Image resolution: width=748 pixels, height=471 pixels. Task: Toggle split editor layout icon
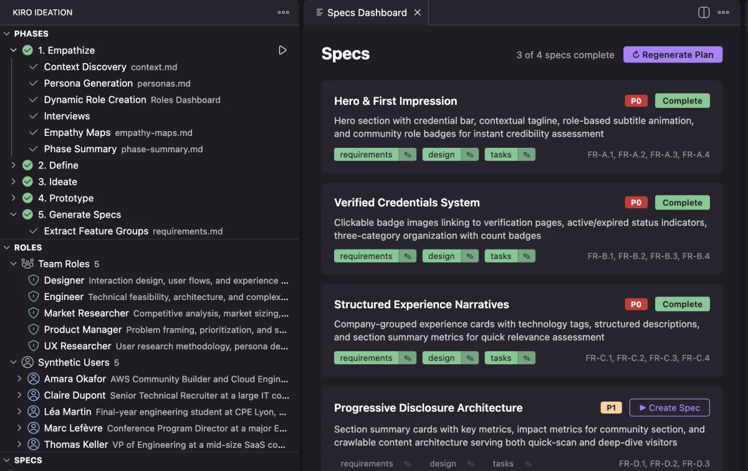click(x=704, y=12)
